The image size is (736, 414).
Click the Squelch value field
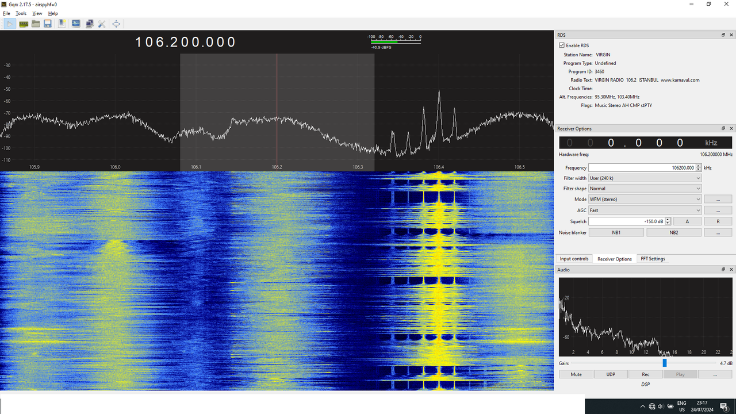click(x=627, y=221)
